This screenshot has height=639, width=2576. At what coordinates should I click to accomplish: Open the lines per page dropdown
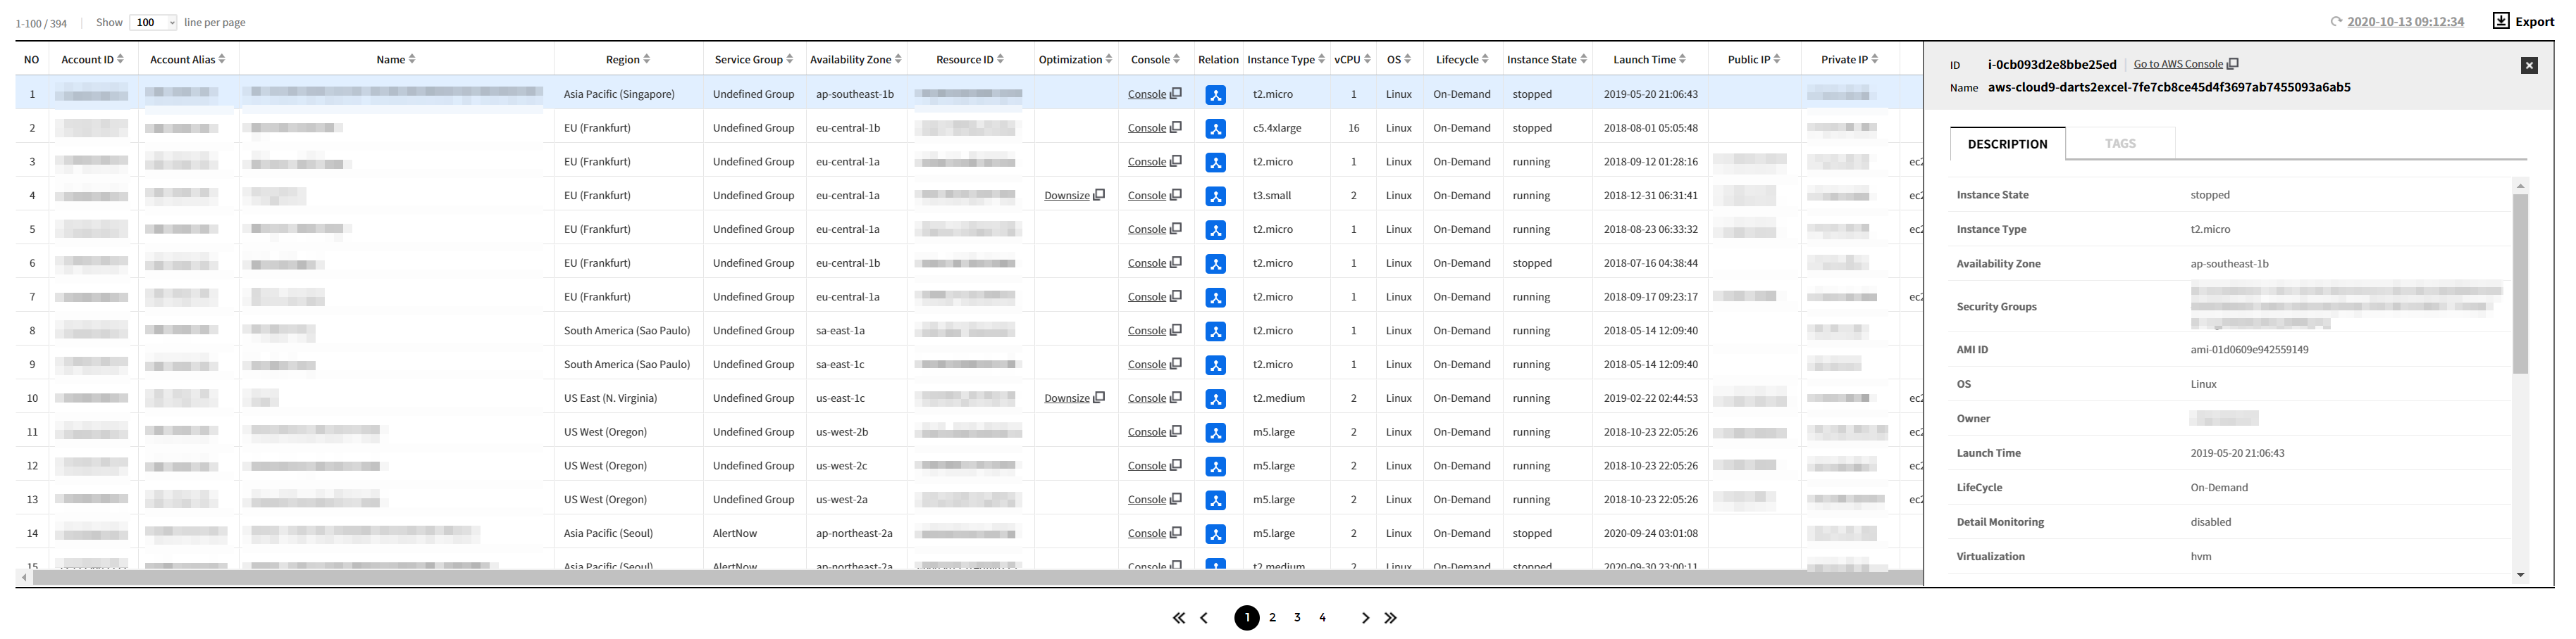click(153, 22)
